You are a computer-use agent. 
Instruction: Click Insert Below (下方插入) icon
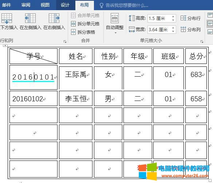(7, 19)
